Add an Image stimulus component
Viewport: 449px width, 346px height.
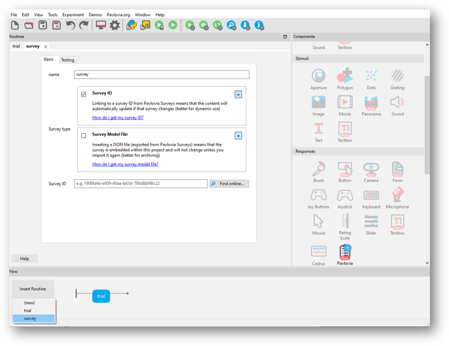[x=318, y=106]
